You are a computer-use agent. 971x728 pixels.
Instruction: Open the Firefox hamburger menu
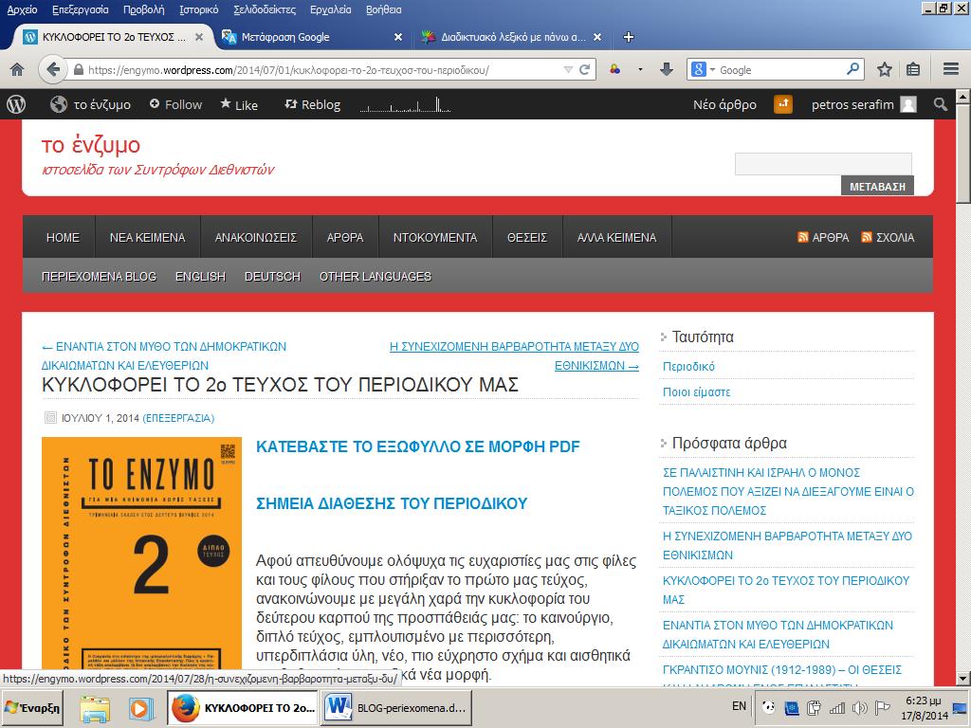tap(951, 69)
